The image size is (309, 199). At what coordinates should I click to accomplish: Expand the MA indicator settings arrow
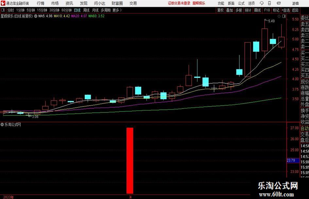(36, 16)
